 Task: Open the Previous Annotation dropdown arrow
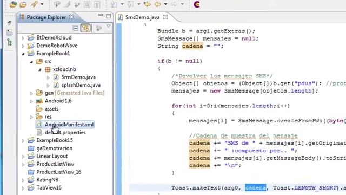coord(139,4)
